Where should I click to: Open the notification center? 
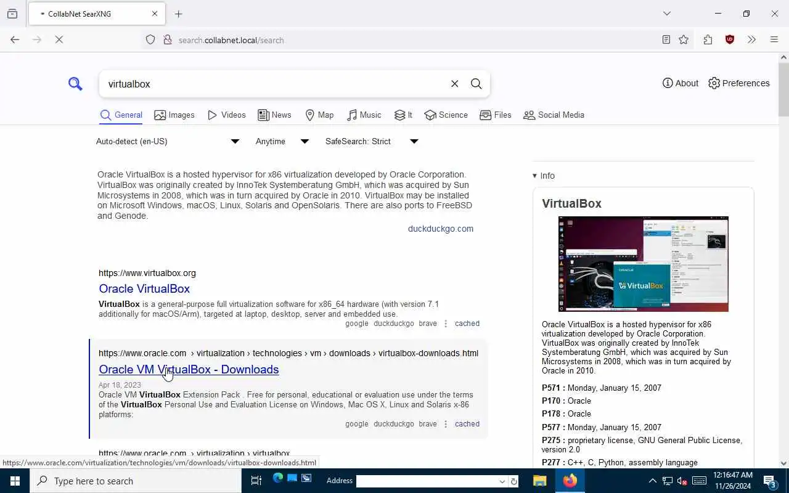pyautogui.click(x=770, y=481)
